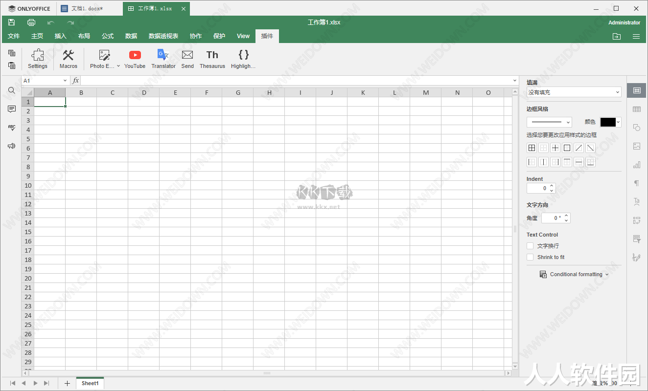This screenshot has width=648, height=391.
Task: Switch to the 插入 tab
Action: click(x=61, y=36)
